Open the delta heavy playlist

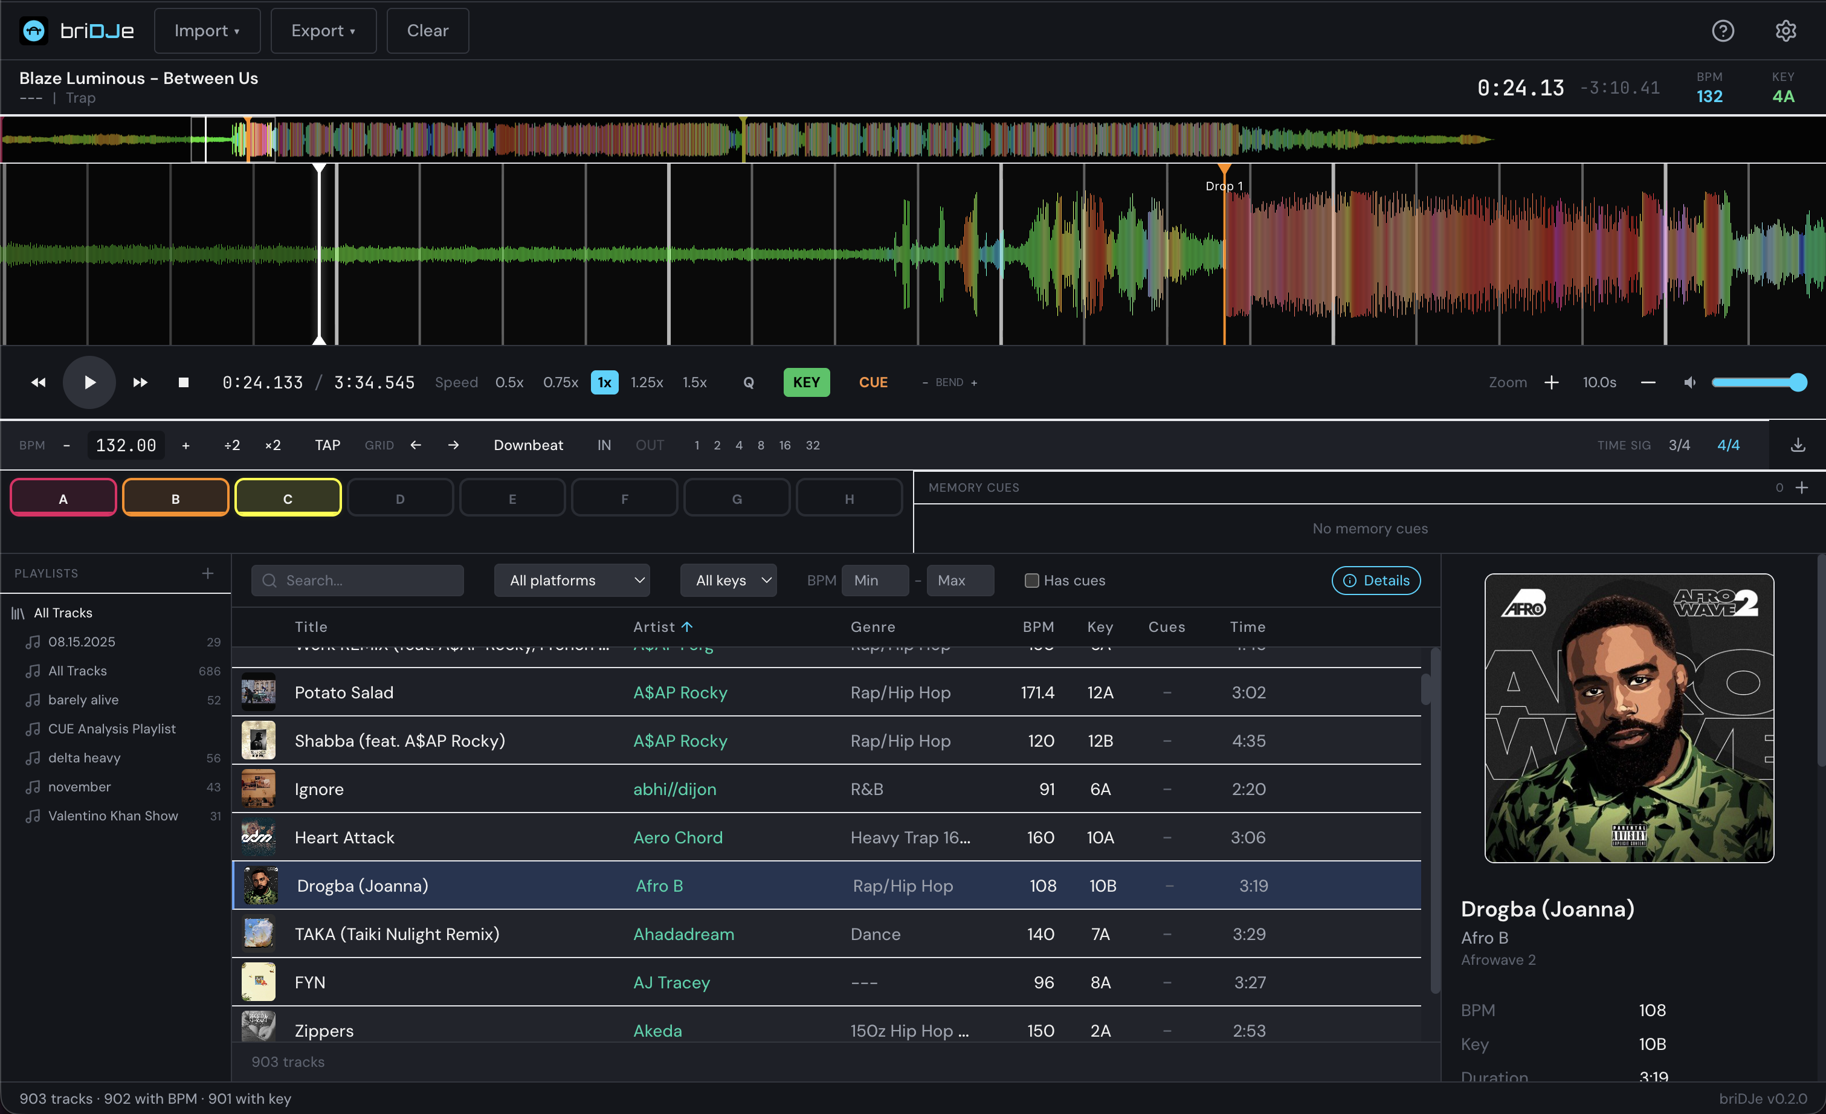point(84,757)
